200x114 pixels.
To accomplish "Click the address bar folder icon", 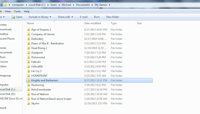I will click(x=5, y=5).
